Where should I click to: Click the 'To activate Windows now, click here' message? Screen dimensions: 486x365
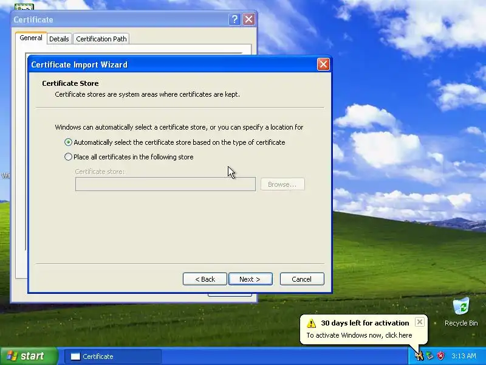(359, 335)
